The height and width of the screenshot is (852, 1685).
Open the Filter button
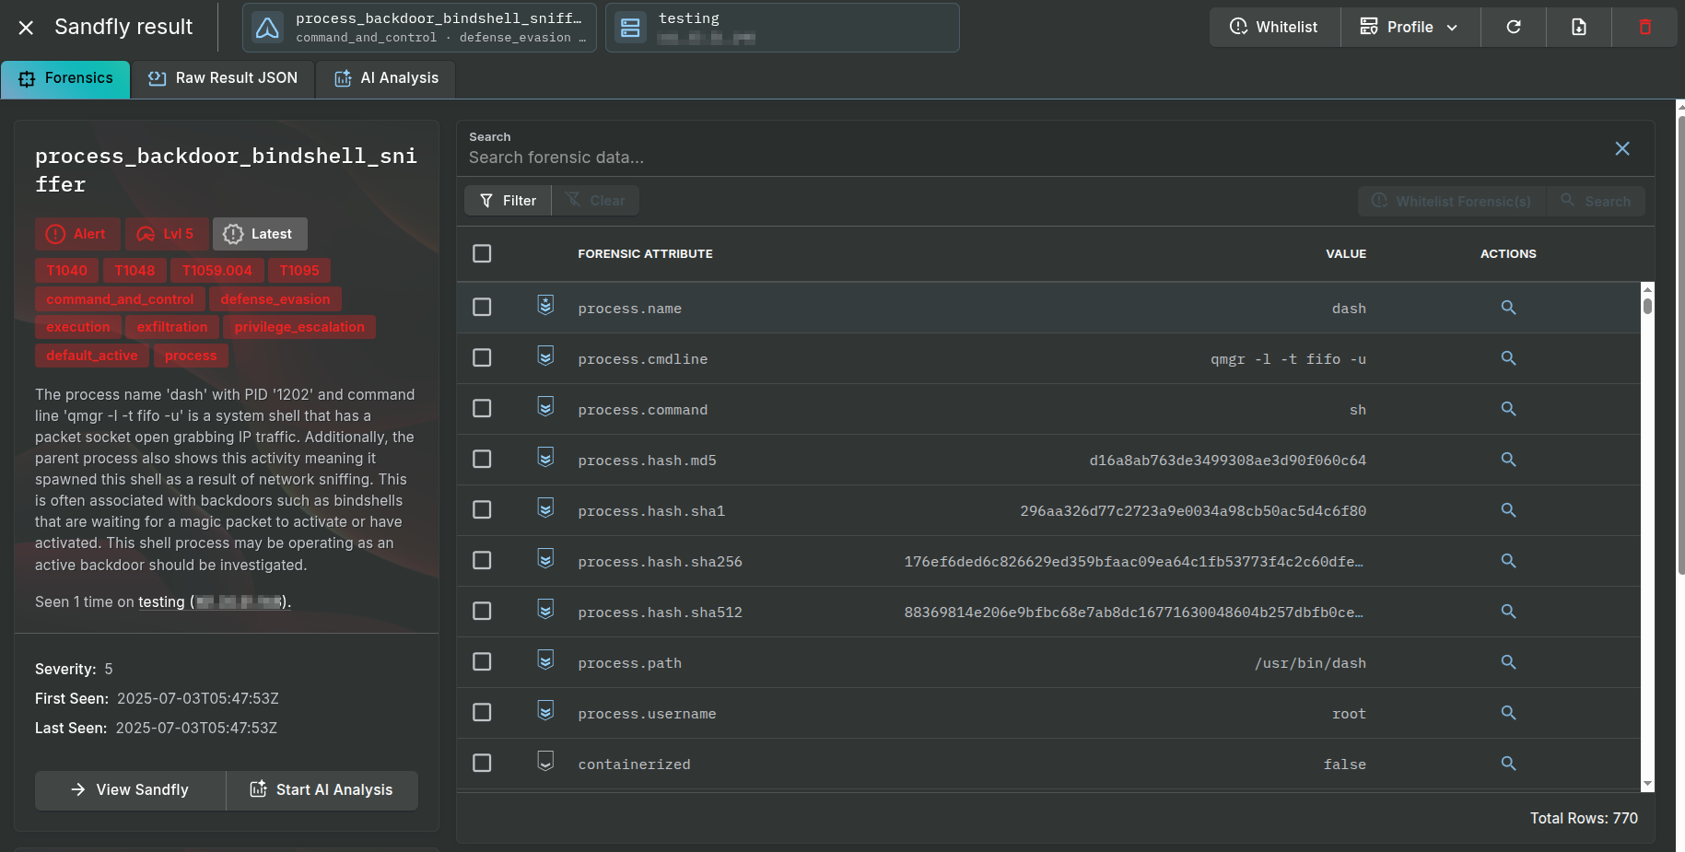[x=508, y=201]
